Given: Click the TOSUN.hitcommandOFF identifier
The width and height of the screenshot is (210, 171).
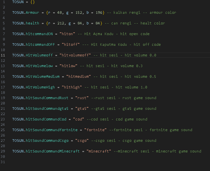Looking at the screenshot, I should pos(33,45).
